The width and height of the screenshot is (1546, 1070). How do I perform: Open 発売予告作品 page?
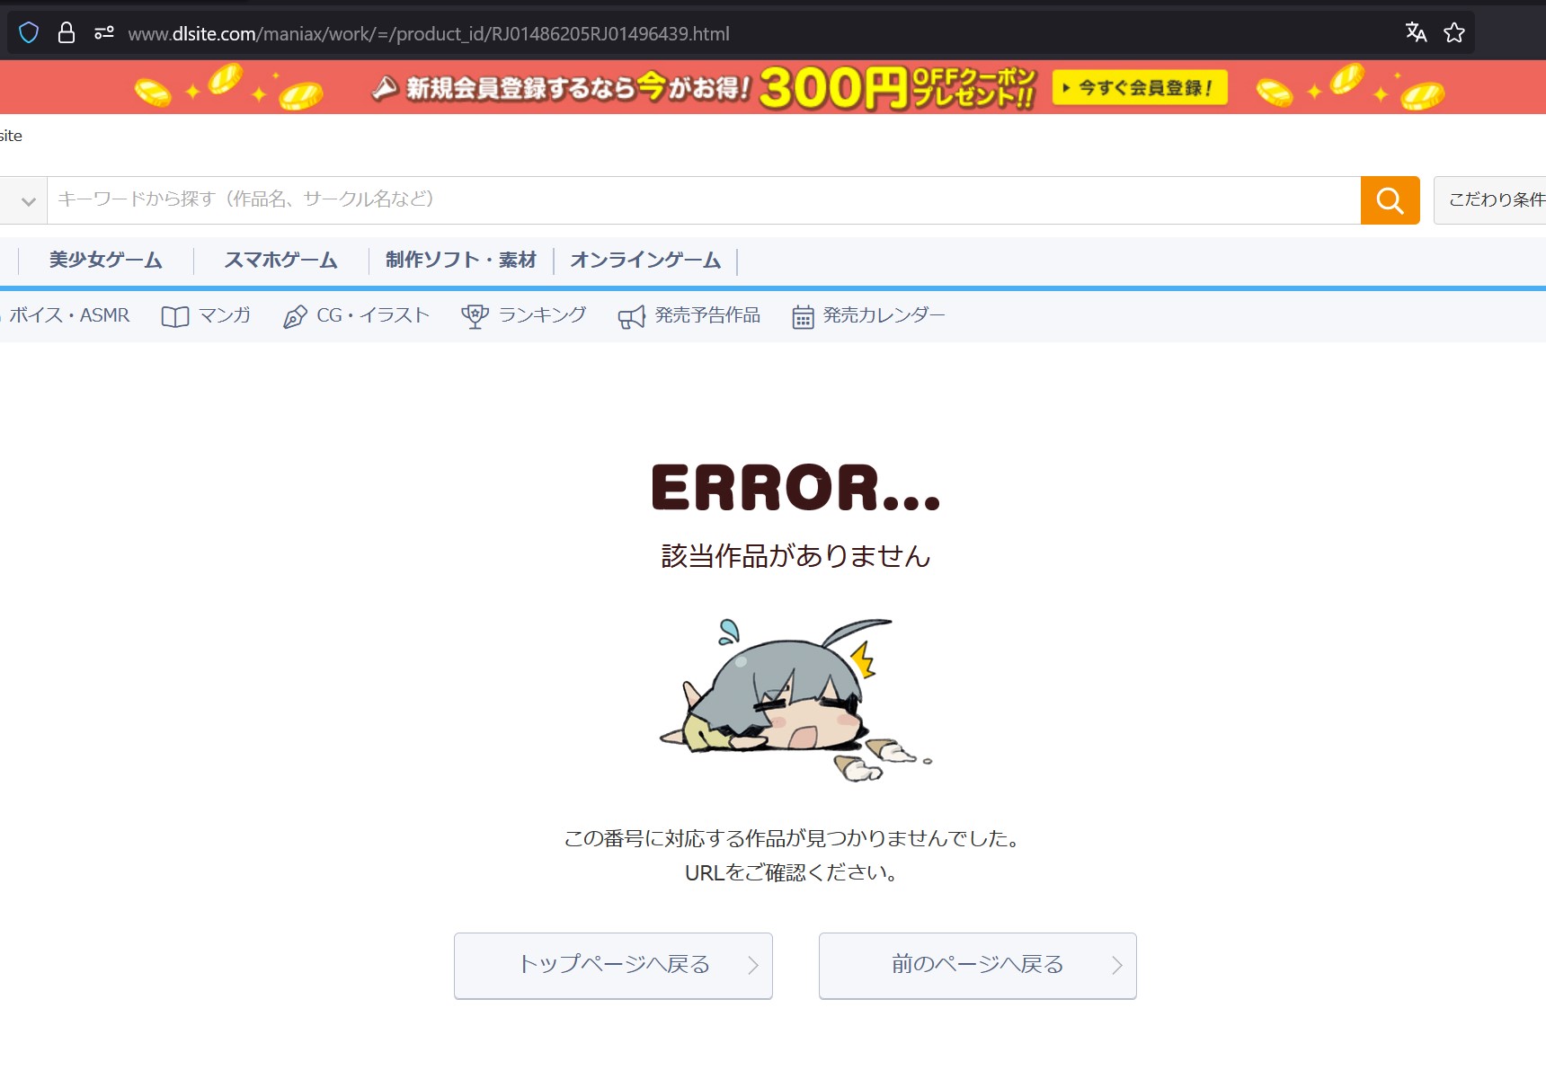coord(707,315)
